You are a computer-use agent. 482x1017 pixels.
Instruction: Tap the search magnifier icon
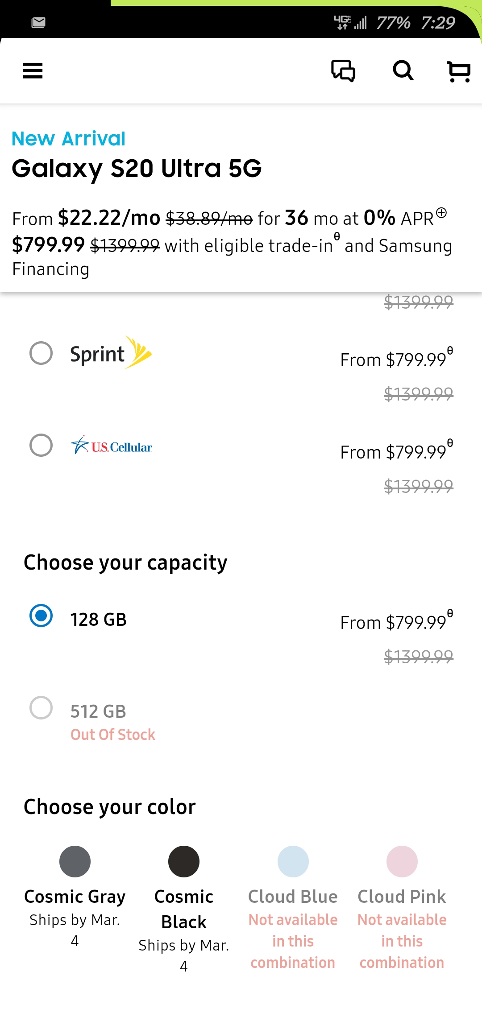[403, 70]
